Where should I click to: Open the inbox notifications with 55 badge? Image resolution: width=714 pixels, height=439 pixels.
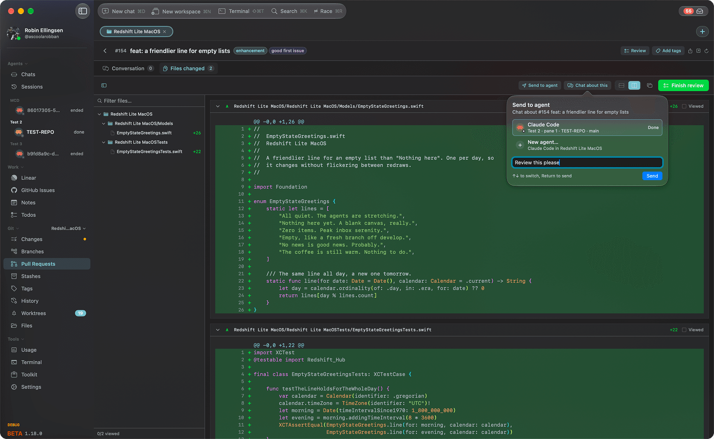[694, 11]
